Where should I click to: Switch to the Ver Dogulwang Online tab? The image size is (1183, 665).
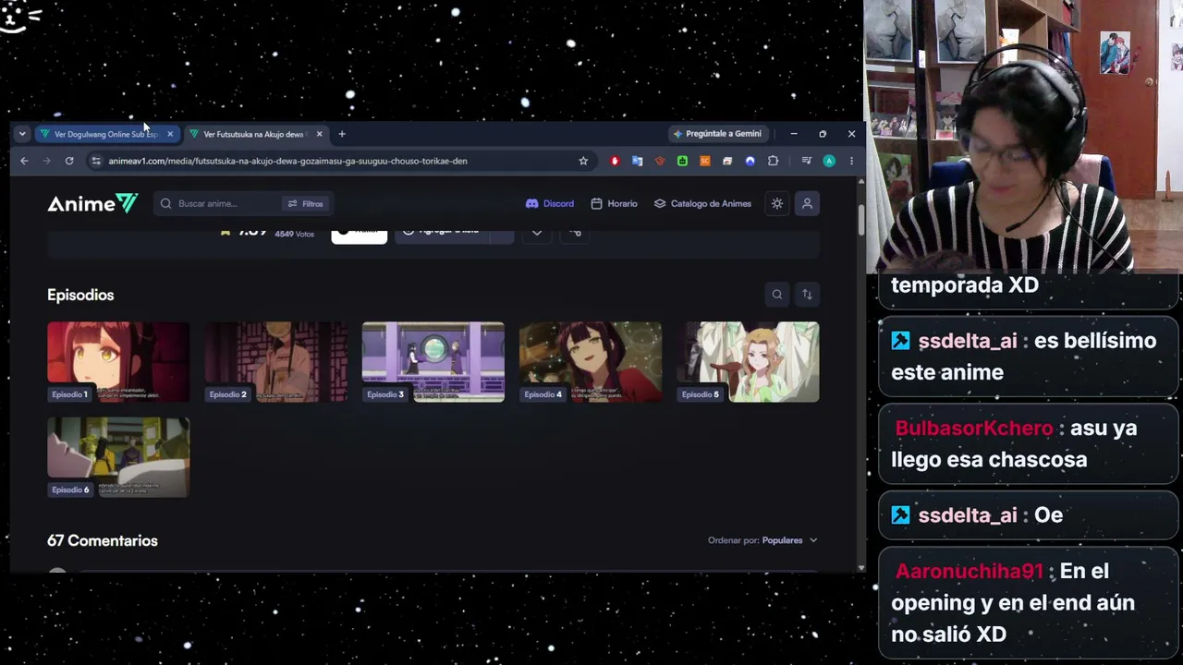pyautogui.click(x=107, y=134)
